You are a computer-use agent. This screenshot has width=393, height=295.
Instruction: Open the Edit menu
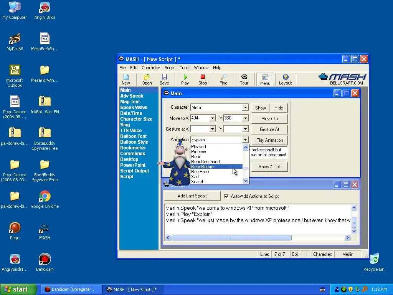(x=134, y=68)
